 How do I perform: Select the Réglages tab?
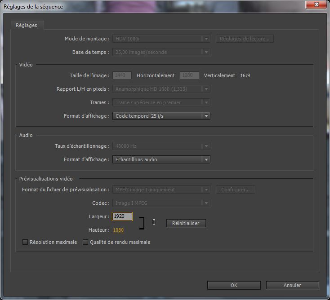(27, 25)
